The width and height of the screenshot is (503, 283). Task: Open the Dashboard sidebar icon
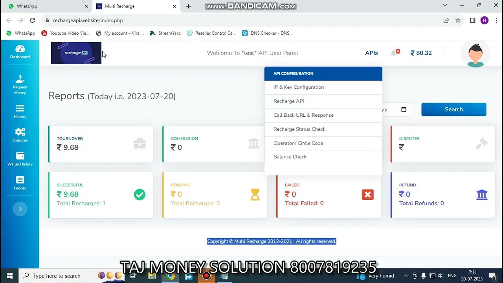tap(20, 52)
